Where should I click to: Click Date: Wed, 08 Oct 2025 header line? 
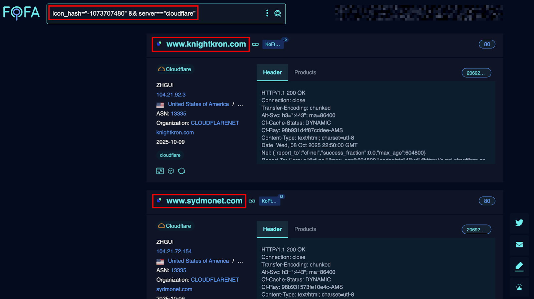coord(309,145)
